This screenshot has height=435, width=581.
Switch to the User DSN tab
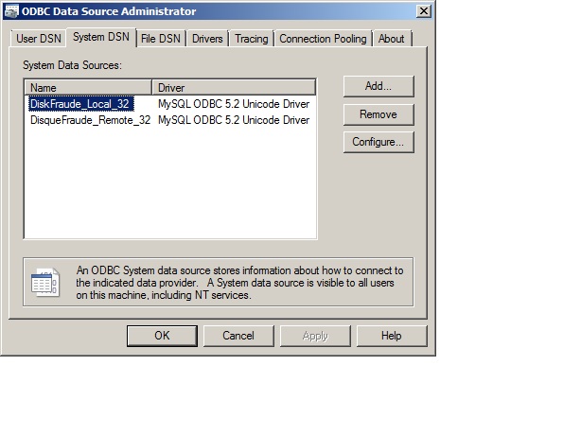point(39,39)
